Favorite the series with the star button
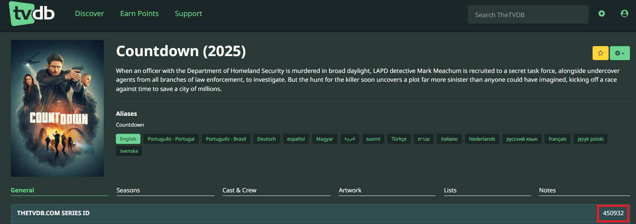The image size is (636, 224). pos(600,53)
